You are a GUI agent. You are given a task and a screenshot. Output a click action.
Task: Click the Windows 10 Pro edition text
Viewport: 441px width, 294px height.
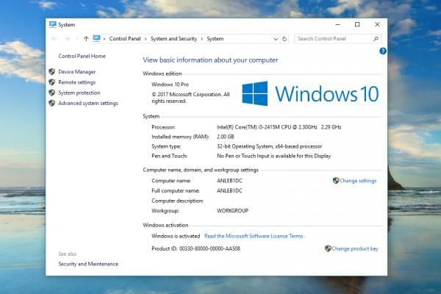point(170,85)
